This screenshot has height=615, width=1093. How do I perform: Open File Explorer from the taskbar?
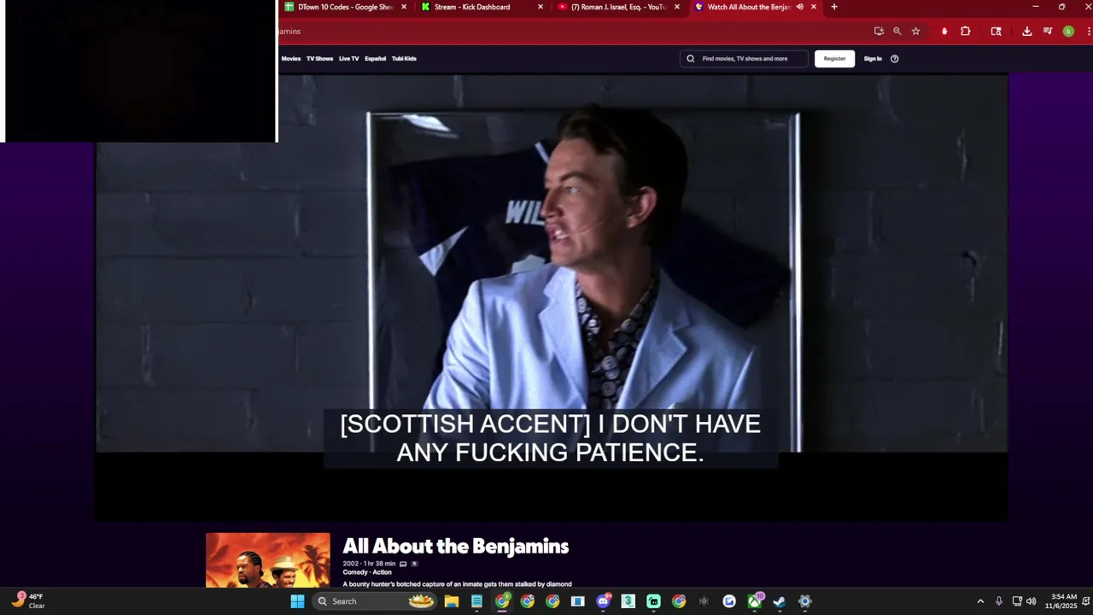452,601
